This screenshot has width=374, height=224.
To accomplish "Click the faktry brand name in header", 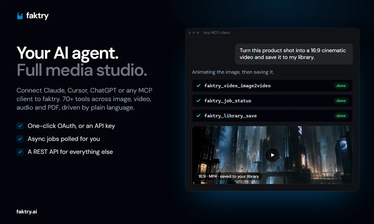I will pyautogui.click(x=37, y=16).
